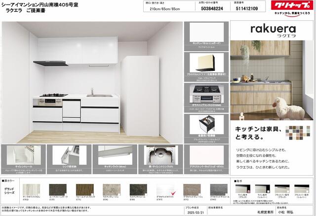The image size is (316, 216).
Task: Tick checkbox on dark brown stone swatch
Action: coord(66,194)
